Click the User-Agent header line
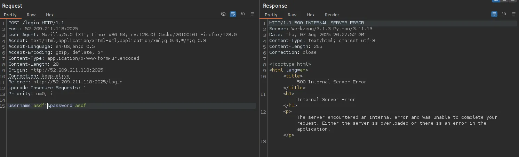The height and width of the screenshot is (157, 519). coord(122,35)
